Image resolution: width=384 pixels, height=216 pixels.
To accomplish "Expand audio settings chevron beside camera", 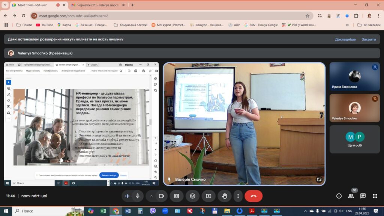I will 151,196.
